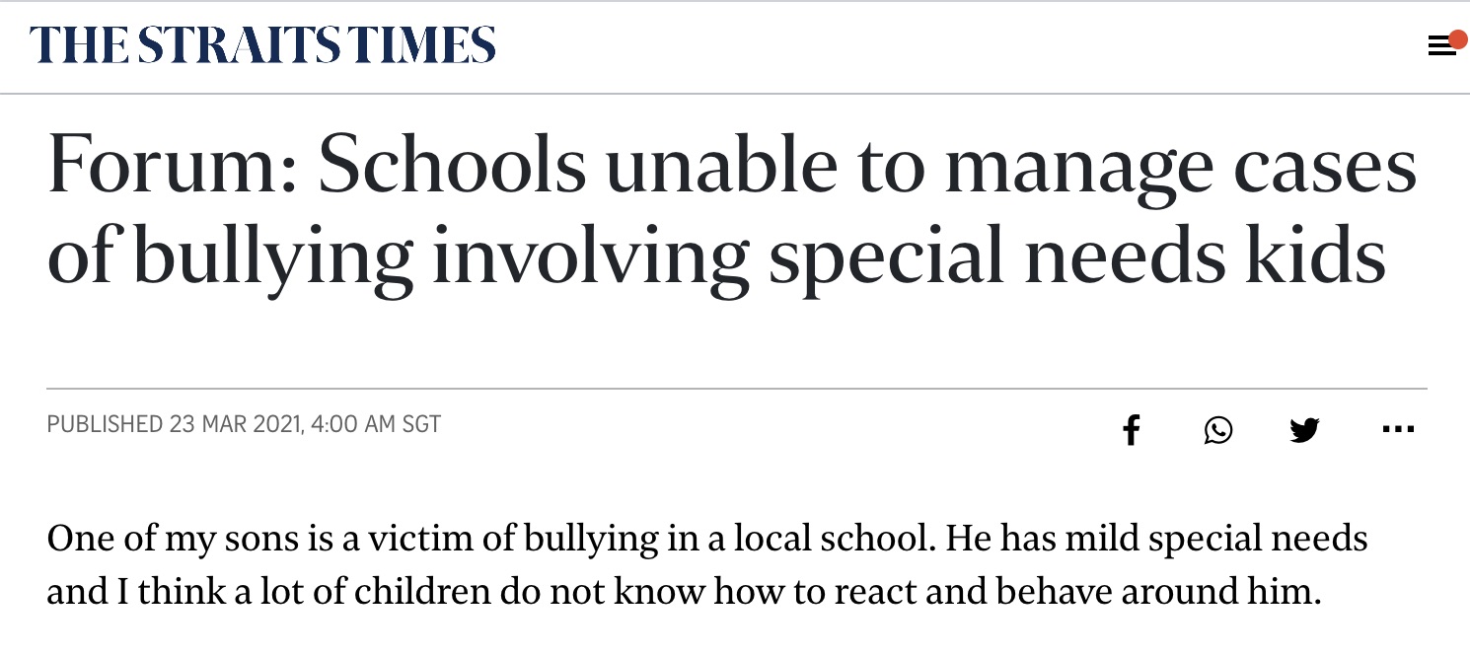Open the hamburger navigation menu

click(1440, 46)
